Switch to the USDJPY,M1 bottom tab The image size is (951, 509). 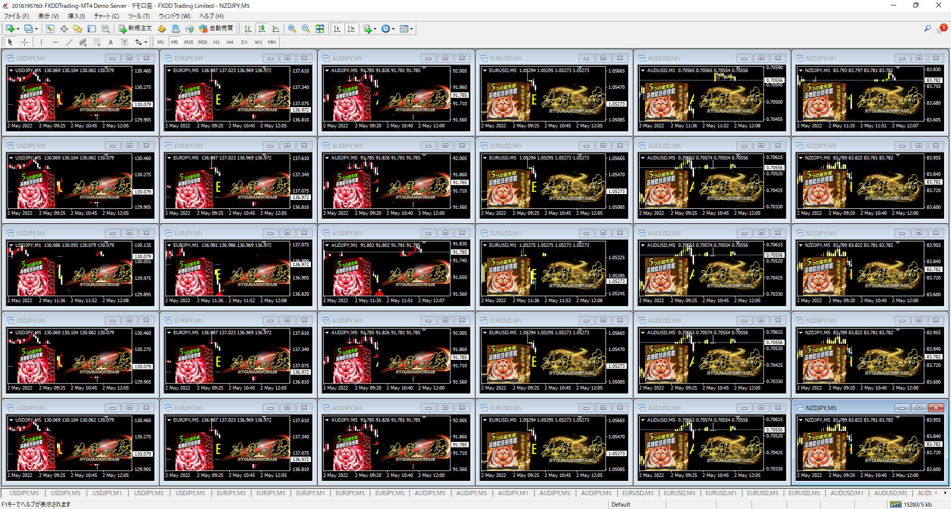tap(107, 493)
